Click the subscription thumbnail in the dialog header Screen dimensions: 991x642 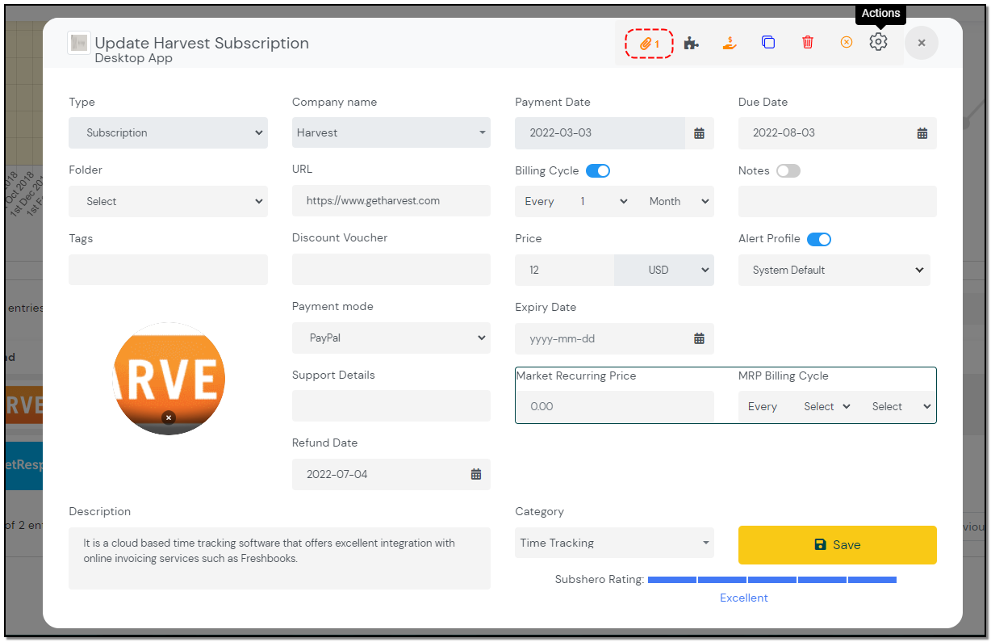79,43
